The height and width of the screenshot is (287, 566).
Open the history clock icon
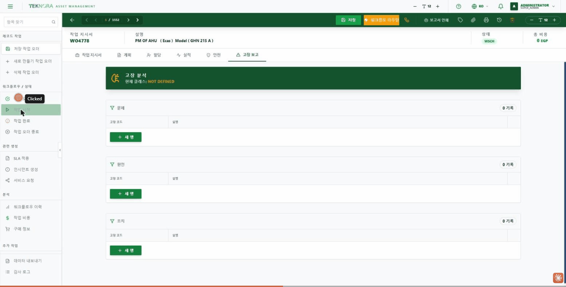[499, 20]
